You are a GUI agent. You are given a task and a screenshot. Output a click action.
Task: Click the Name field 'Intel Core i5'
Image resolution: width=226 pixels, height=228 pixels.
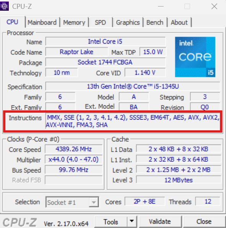[x=106, y=42]
